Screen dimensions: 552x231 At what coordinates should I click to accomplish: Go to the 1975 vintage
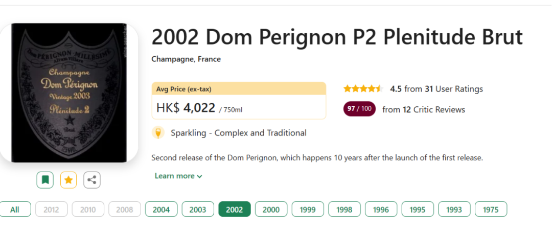(491, 209)
